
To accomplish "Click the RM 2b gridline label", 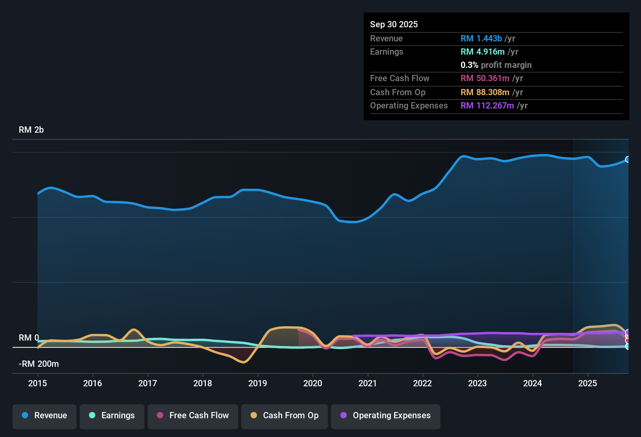I will click(x=31, y=130).
